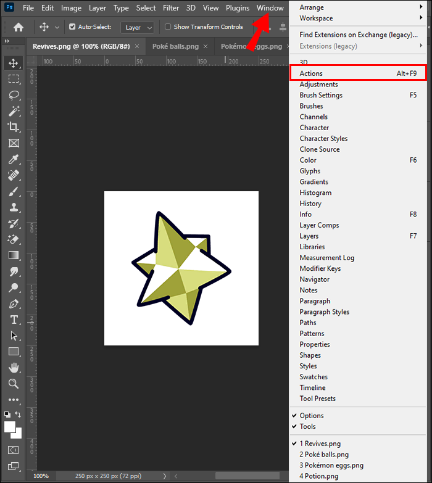Open the Edit Toolbar three-dots menu
The image size is (432, 483).
pyautogui.click(x=13, y=400)
